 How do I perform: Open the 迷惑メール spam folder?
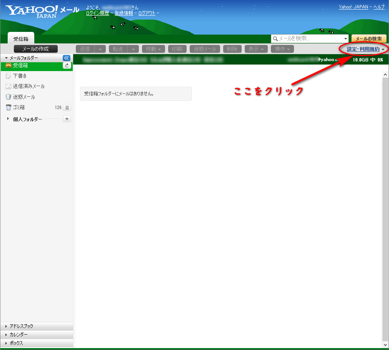[x=24, y=97]
